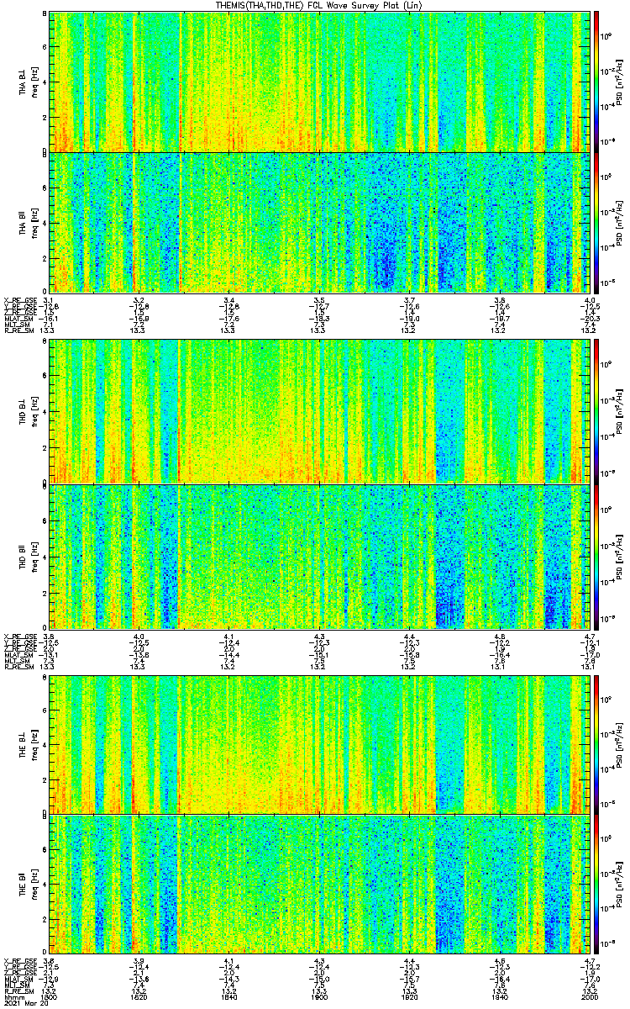
Task: Click the 1900 time tick label
Action: pos(320,998)
